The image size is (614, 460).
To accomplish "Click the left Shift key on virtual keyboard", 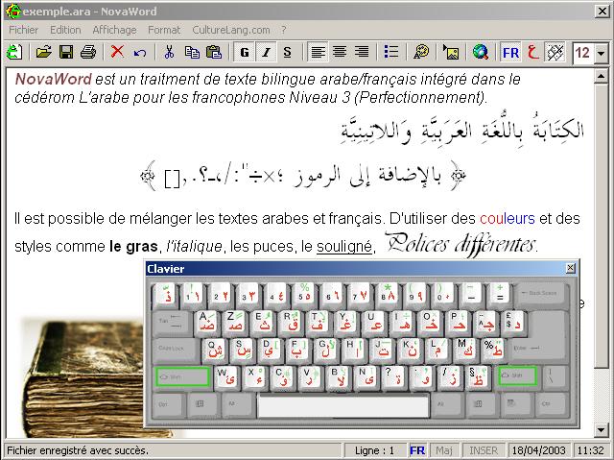I will (x=182, y=376).
